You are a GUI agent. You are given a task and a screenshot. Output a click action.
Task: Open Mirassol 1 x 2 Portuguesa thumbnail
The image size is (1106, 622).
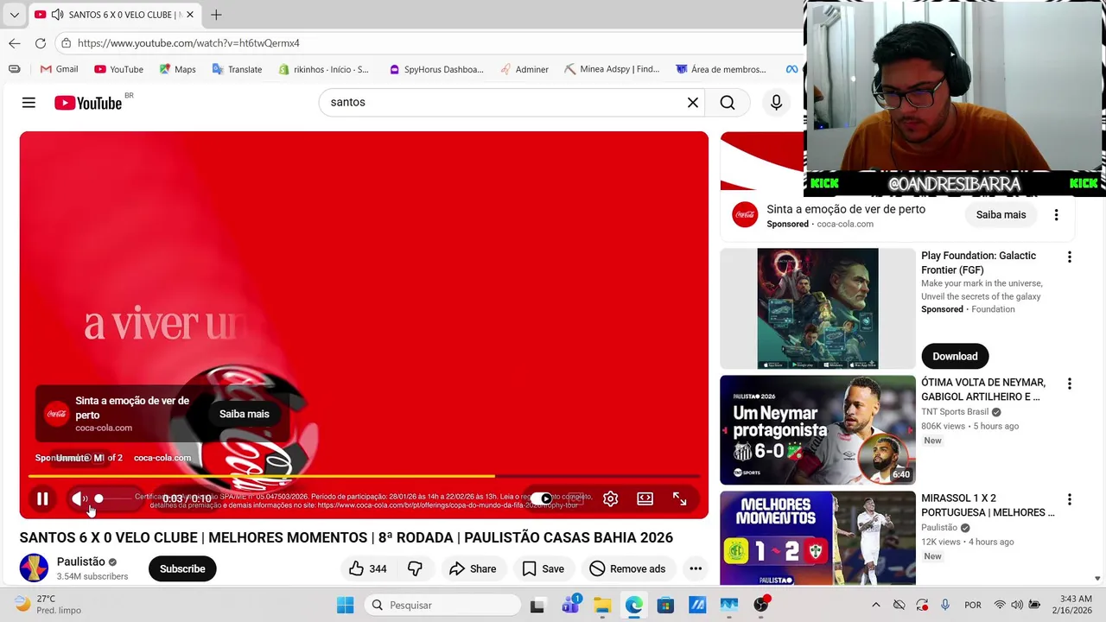817,538
